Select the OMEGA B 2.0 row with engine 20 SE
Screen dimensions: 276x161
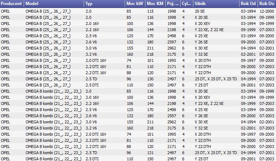[138, 11]
